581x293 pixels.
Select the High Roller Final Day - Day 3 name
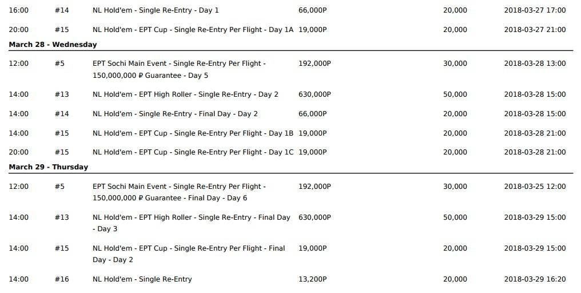[x=191, y=223]
